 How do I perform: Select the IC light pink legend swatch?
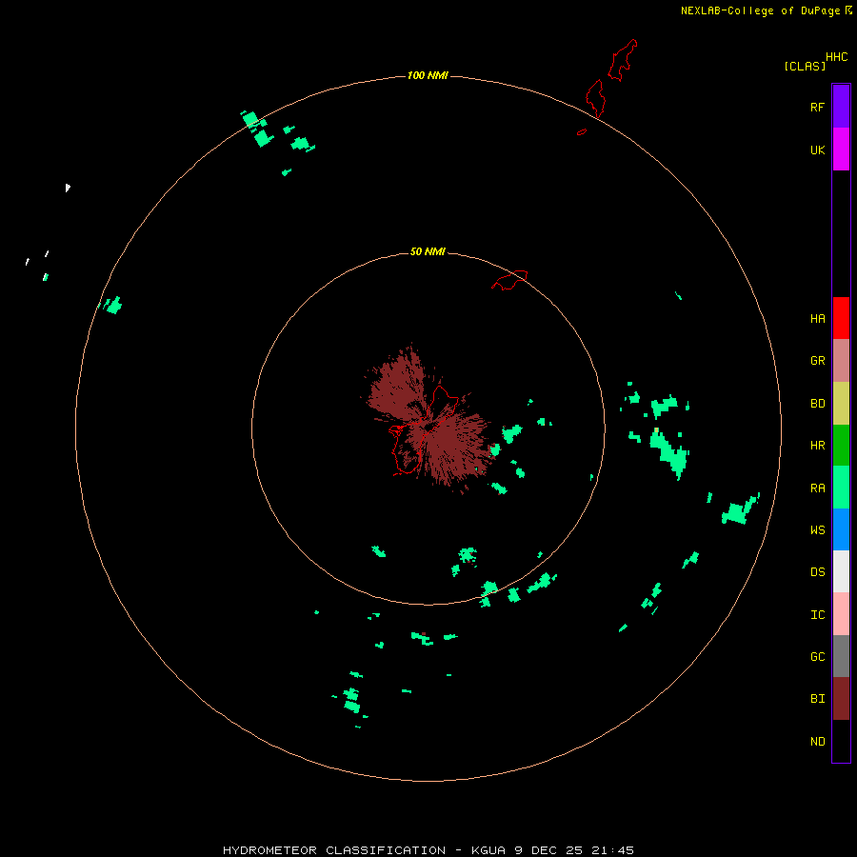tap(841, 614)
